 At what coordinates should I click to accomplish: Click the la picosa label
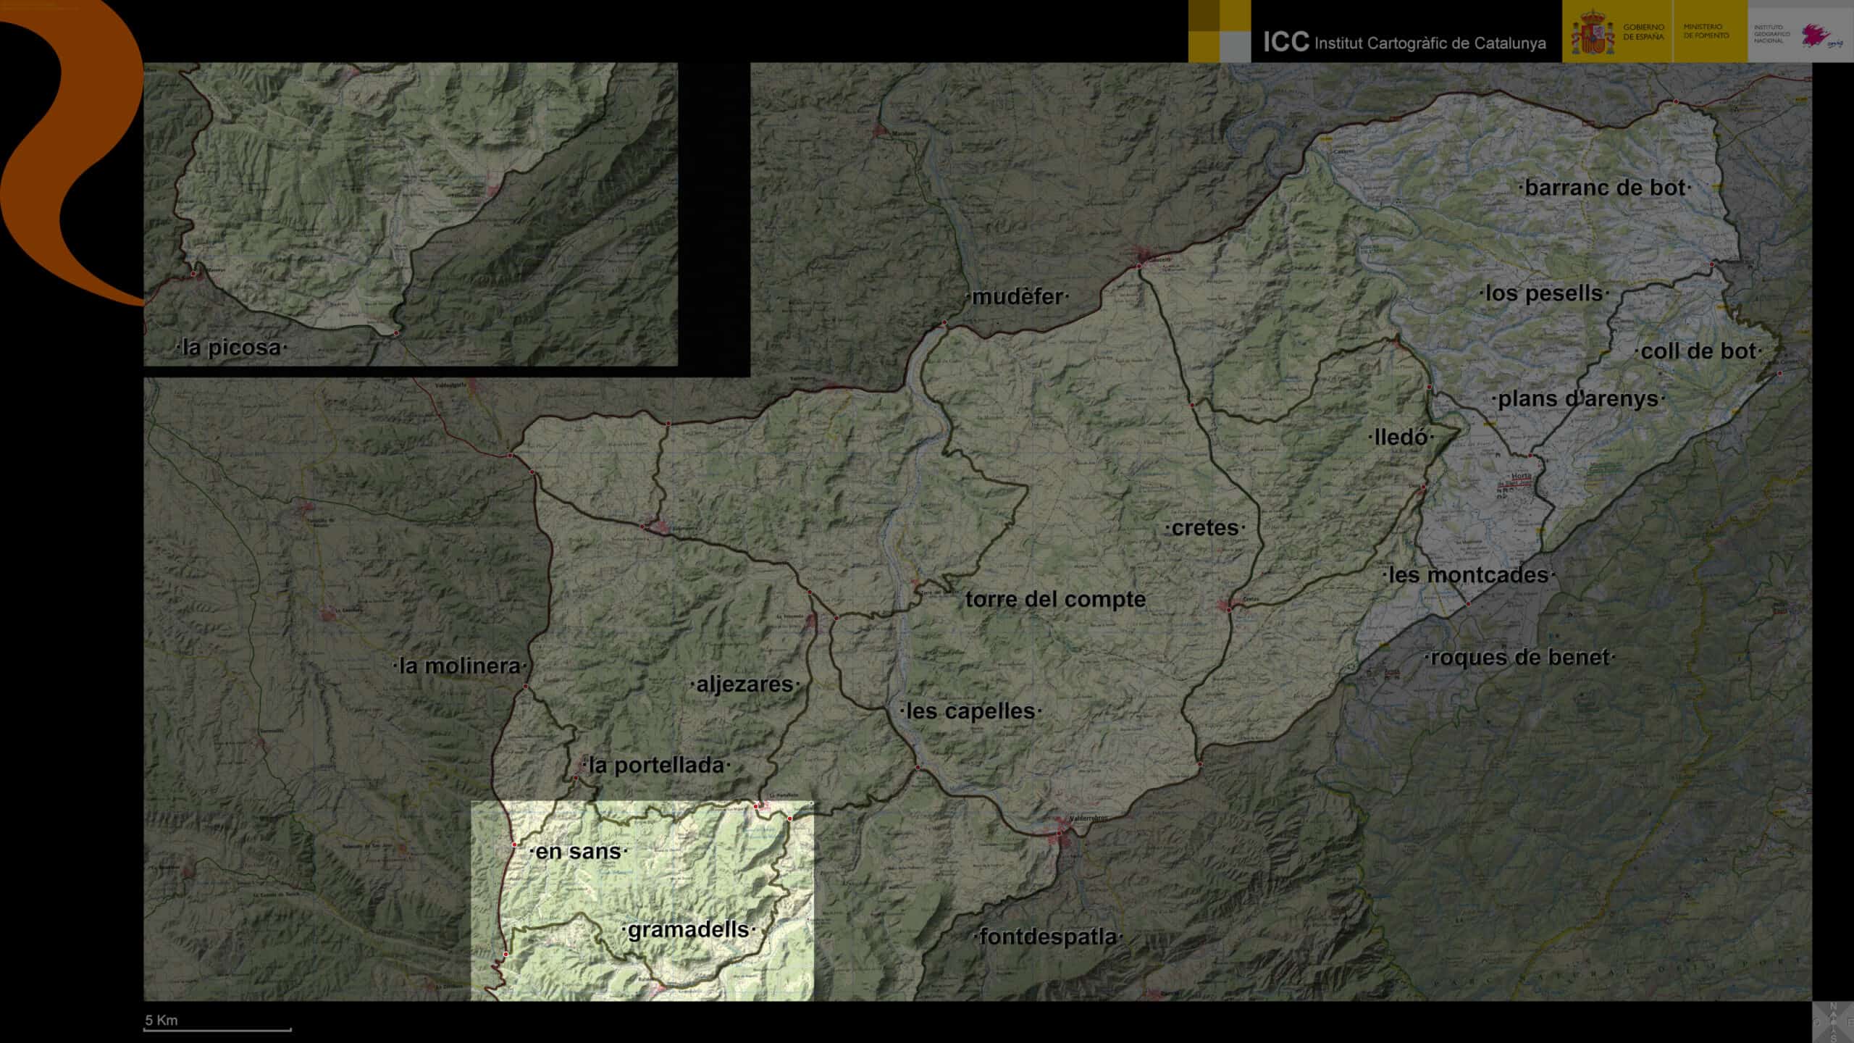coord(231,348)
